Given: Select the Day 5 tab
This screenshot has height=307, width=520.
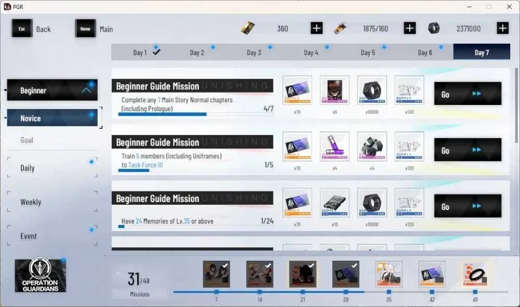Looking at the screenshot, I should tap(368, 52).
